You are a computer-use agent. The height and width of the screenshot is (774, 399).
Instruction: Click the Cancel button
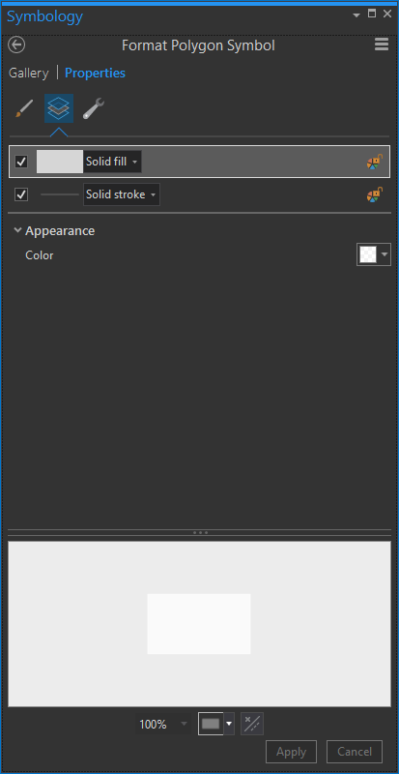355,752
